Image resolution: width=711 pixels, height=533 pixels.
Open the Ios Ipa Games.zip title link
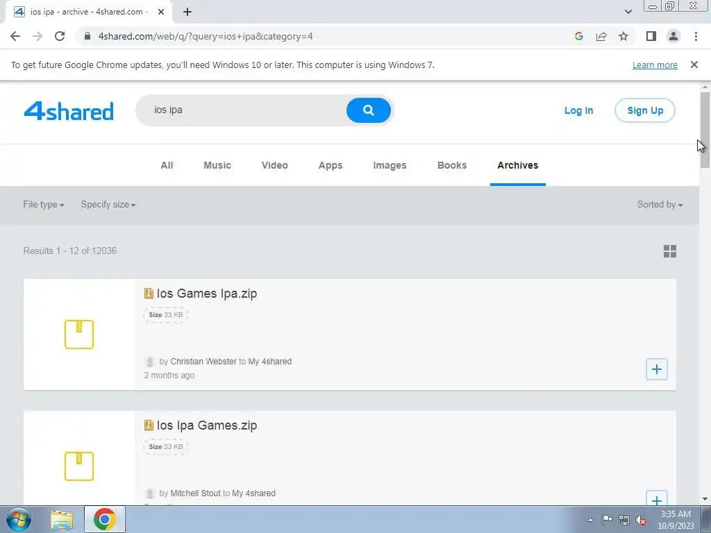[x=207, y=425]
